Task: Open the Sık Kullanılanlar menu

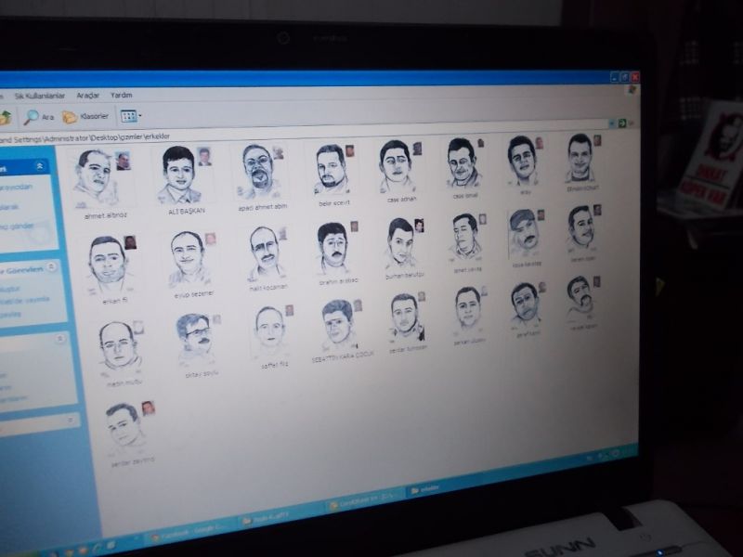Action: [x=40, y=96]
